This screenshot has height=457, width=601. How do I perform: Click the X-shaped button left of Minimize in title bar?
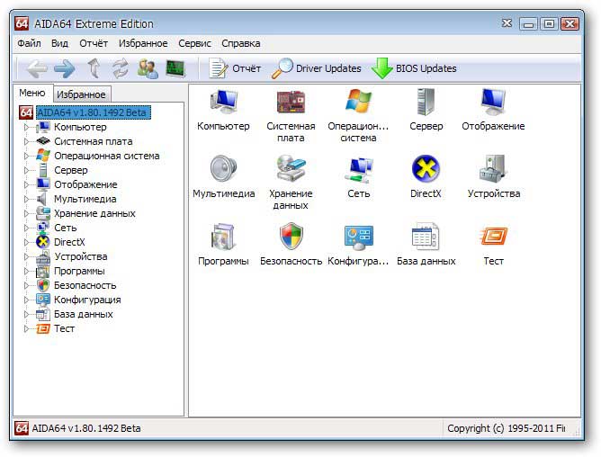pyautogui.click(x=507, y=23)
